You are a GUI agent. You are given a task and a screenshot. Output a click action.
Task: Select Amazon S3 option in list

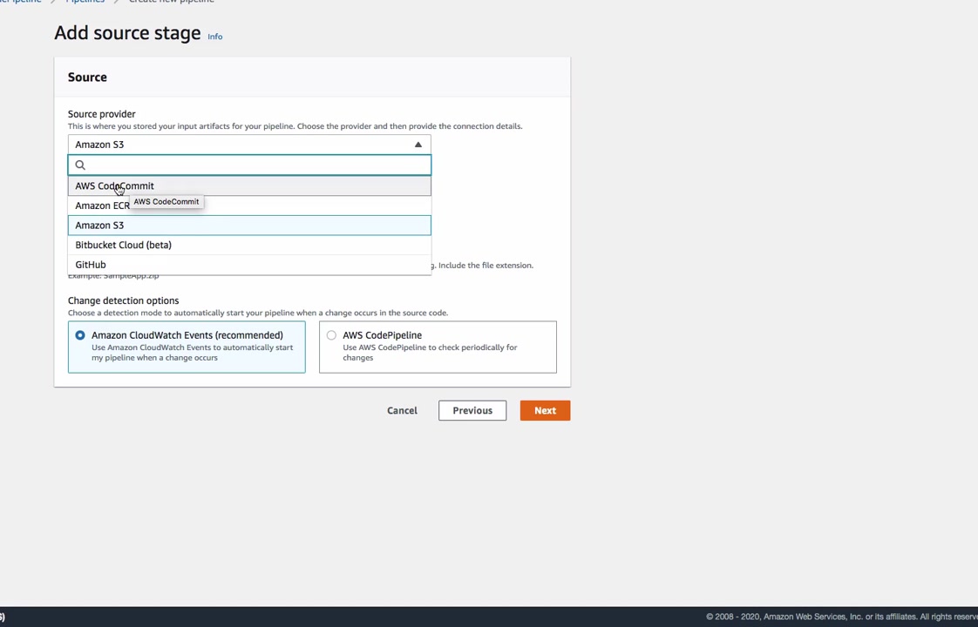249,225
